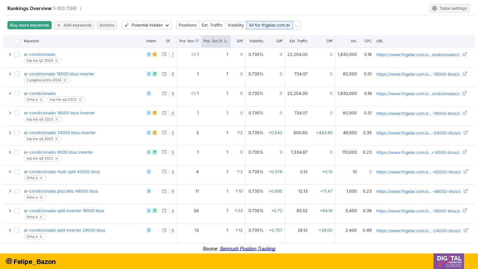Toggle the select-all checkbox in header
The width and height of the screenshot is (478, 269).
(x=17, y=42)
